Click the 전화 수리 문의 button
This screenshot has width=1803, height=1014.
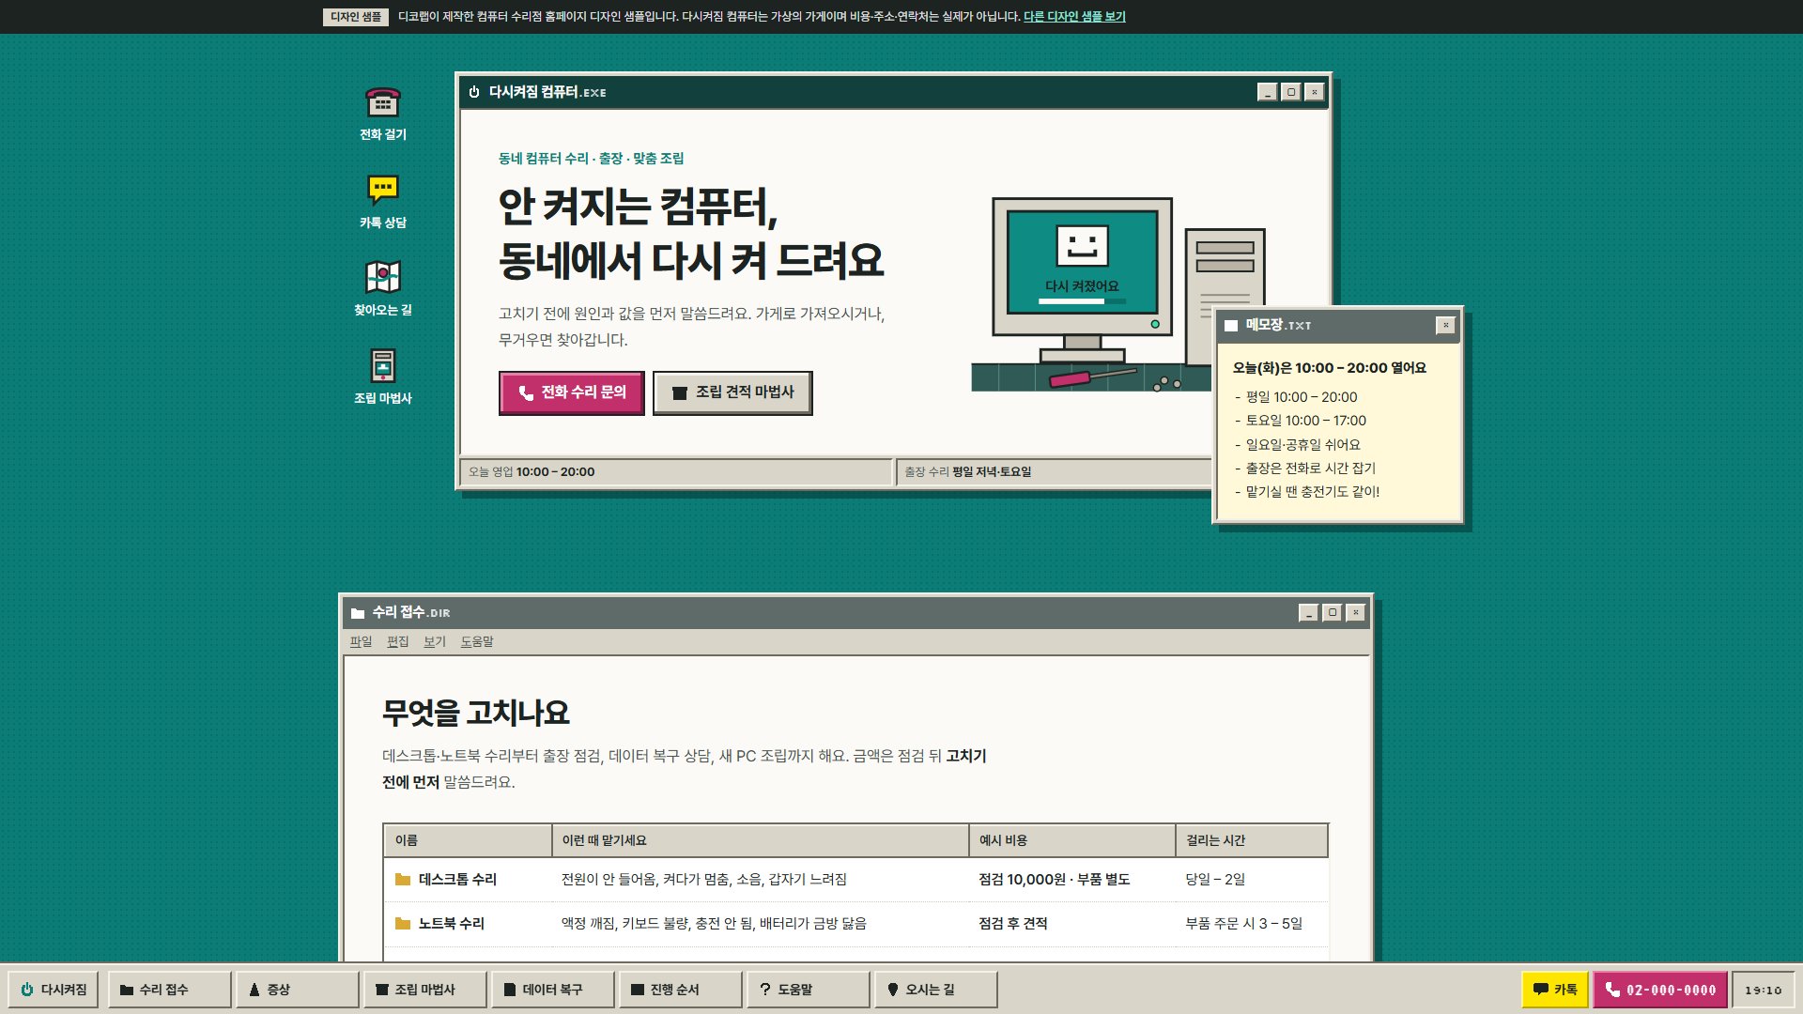571,392
